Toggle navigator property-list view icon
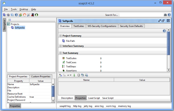Screen dimensions: 174x111 (x=10, y=20)
